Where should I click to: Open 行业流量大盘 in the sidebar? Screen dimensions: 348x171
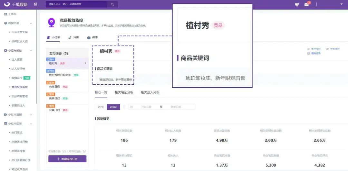[x=20, y=32]
